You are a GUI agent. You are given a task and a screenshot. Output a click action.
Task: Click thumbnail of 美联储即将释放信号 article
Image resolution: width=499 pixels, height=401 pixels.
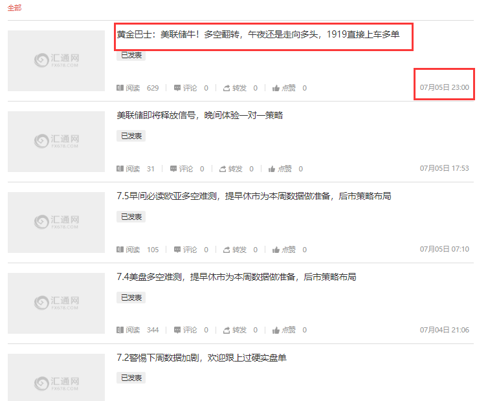click(56, 142)
